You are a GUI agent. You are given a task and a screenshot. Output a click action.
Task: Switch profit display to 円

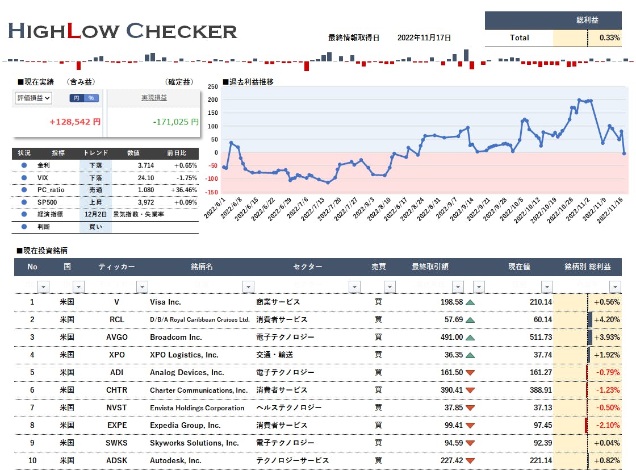(77, 98)
